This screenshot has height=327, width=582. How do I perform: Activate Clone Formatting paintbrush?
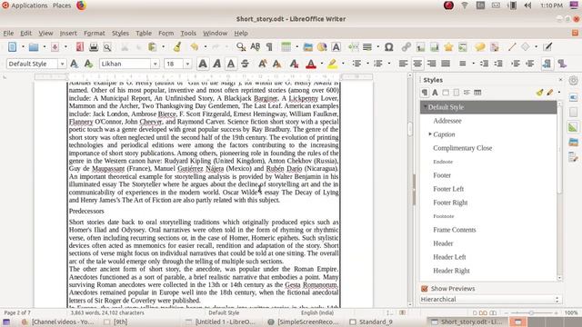coord(177,47)
